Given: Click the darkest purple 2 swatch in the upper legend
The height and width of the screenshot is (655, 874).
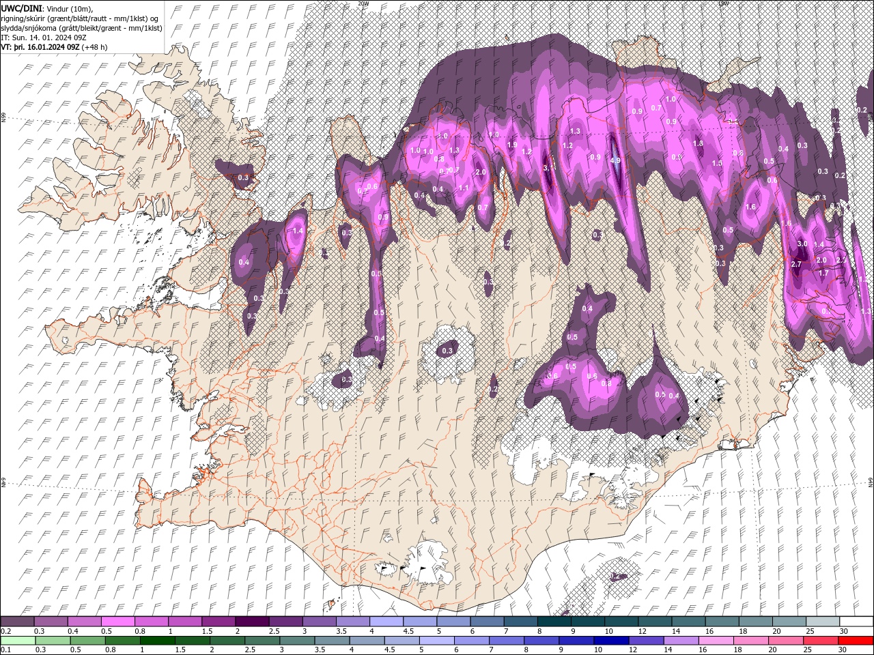Looking at the screenshot, I should point(252,622).
